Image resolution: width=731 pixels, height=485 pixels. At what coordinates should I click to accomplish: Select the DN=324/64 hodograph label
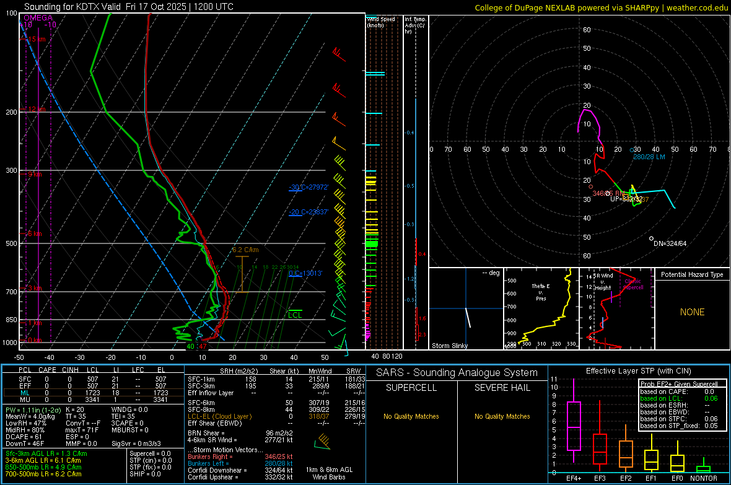pyautogui.click(x=670, y=243)
